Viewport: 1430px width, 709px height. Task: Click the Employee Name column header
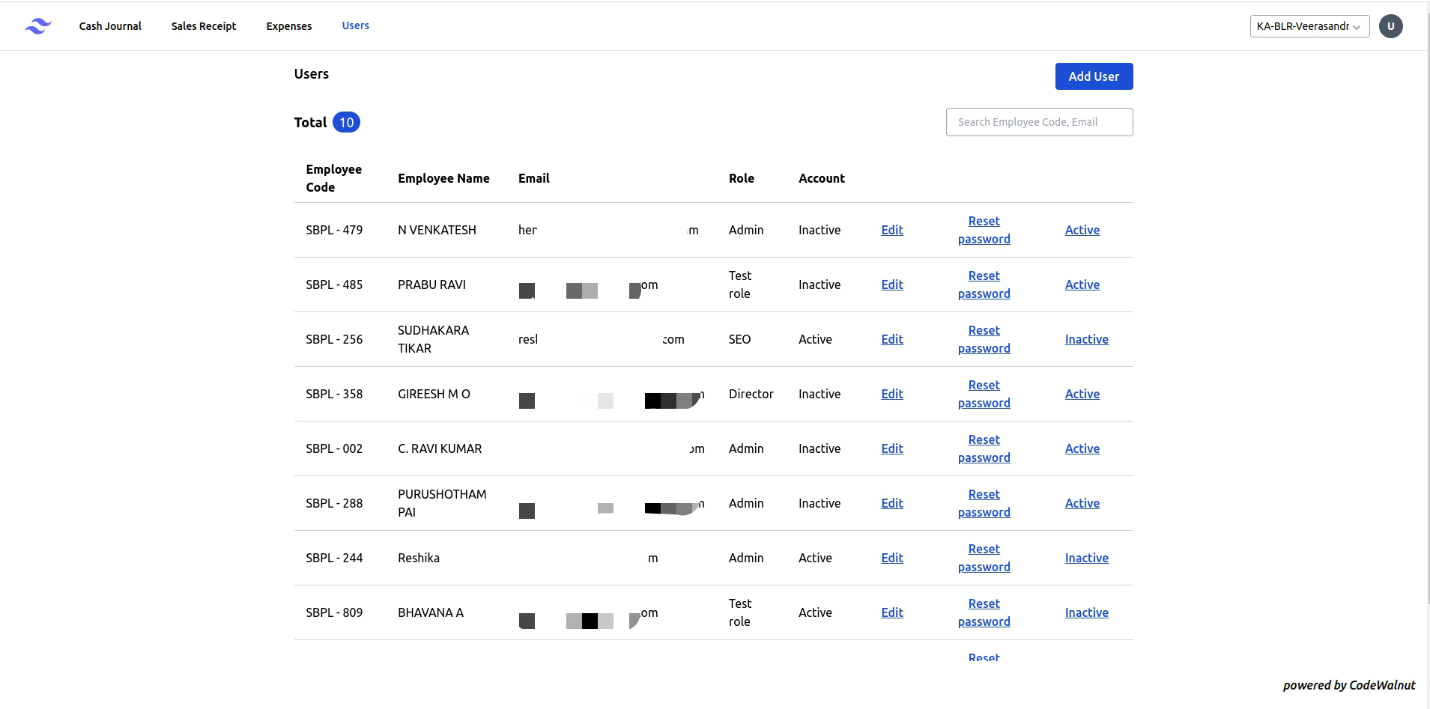pyautogui.click(x=443, y=178)
